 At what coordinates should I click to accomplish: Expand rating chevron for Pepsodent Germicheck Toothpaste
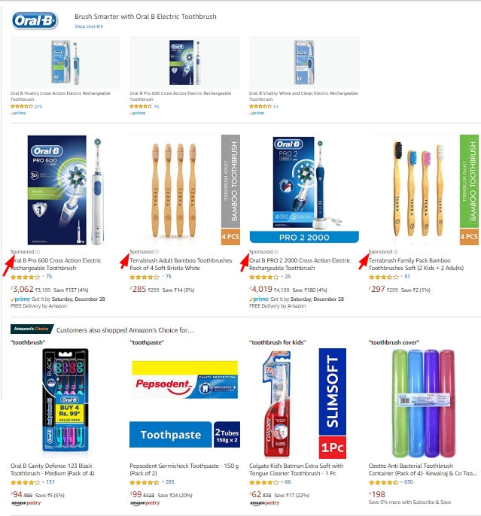[163, 481]
